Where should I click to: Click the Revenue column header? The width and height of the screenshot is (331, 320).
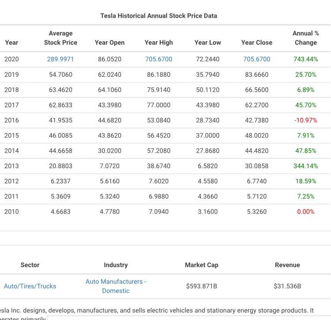coord(287,265)
